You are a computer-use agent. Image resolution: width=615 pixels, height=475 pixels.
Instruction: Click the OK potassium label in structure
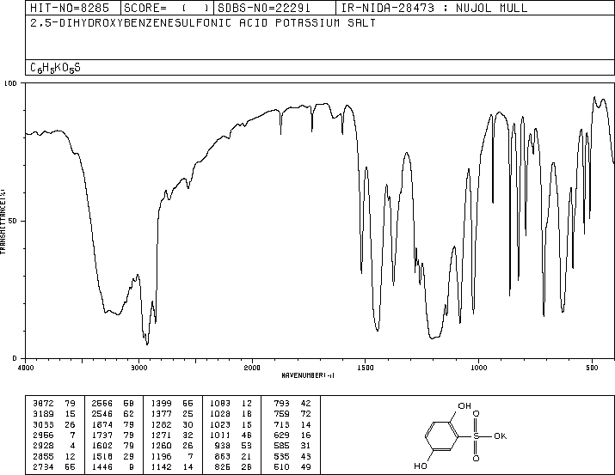(x=500, y=435)
